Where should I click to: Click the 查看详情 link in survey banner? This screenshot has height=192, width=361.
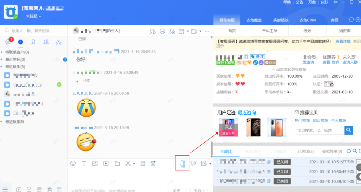click(x=343, y=41)
